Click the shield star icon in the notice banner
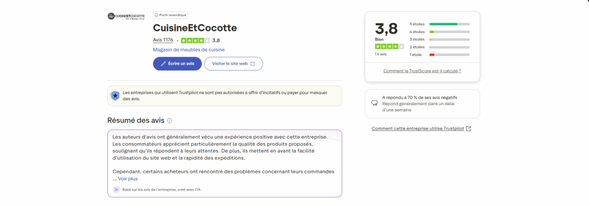 point(115,95)
